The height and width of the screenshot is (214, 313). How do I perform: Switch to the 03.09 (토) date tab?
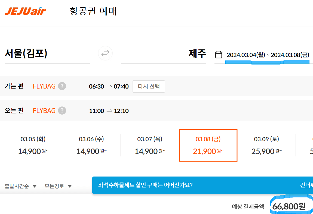pos(266,145)
